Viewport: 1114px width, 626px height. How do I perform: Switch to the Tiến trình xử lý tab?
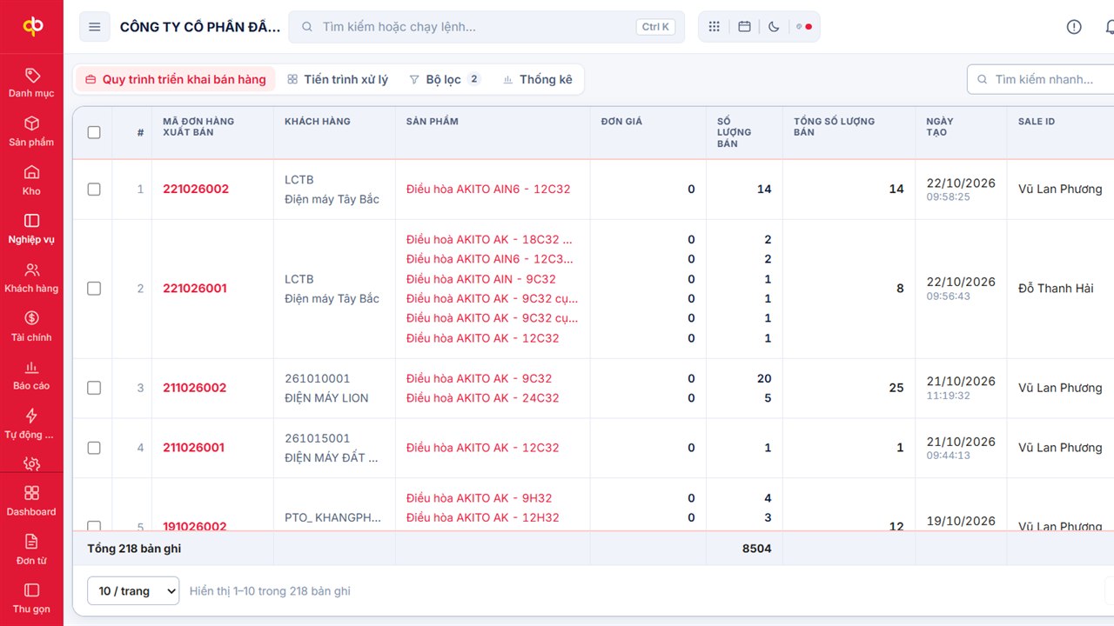(338, 79)
